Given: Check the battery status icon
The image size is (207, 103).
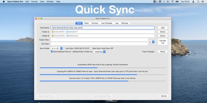Looking at the screenshot, I should pyautogui.click(x=177, y=2).
